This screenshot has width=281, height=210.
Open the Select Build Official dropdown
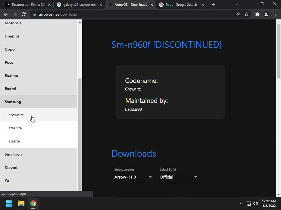pos(179,177)
